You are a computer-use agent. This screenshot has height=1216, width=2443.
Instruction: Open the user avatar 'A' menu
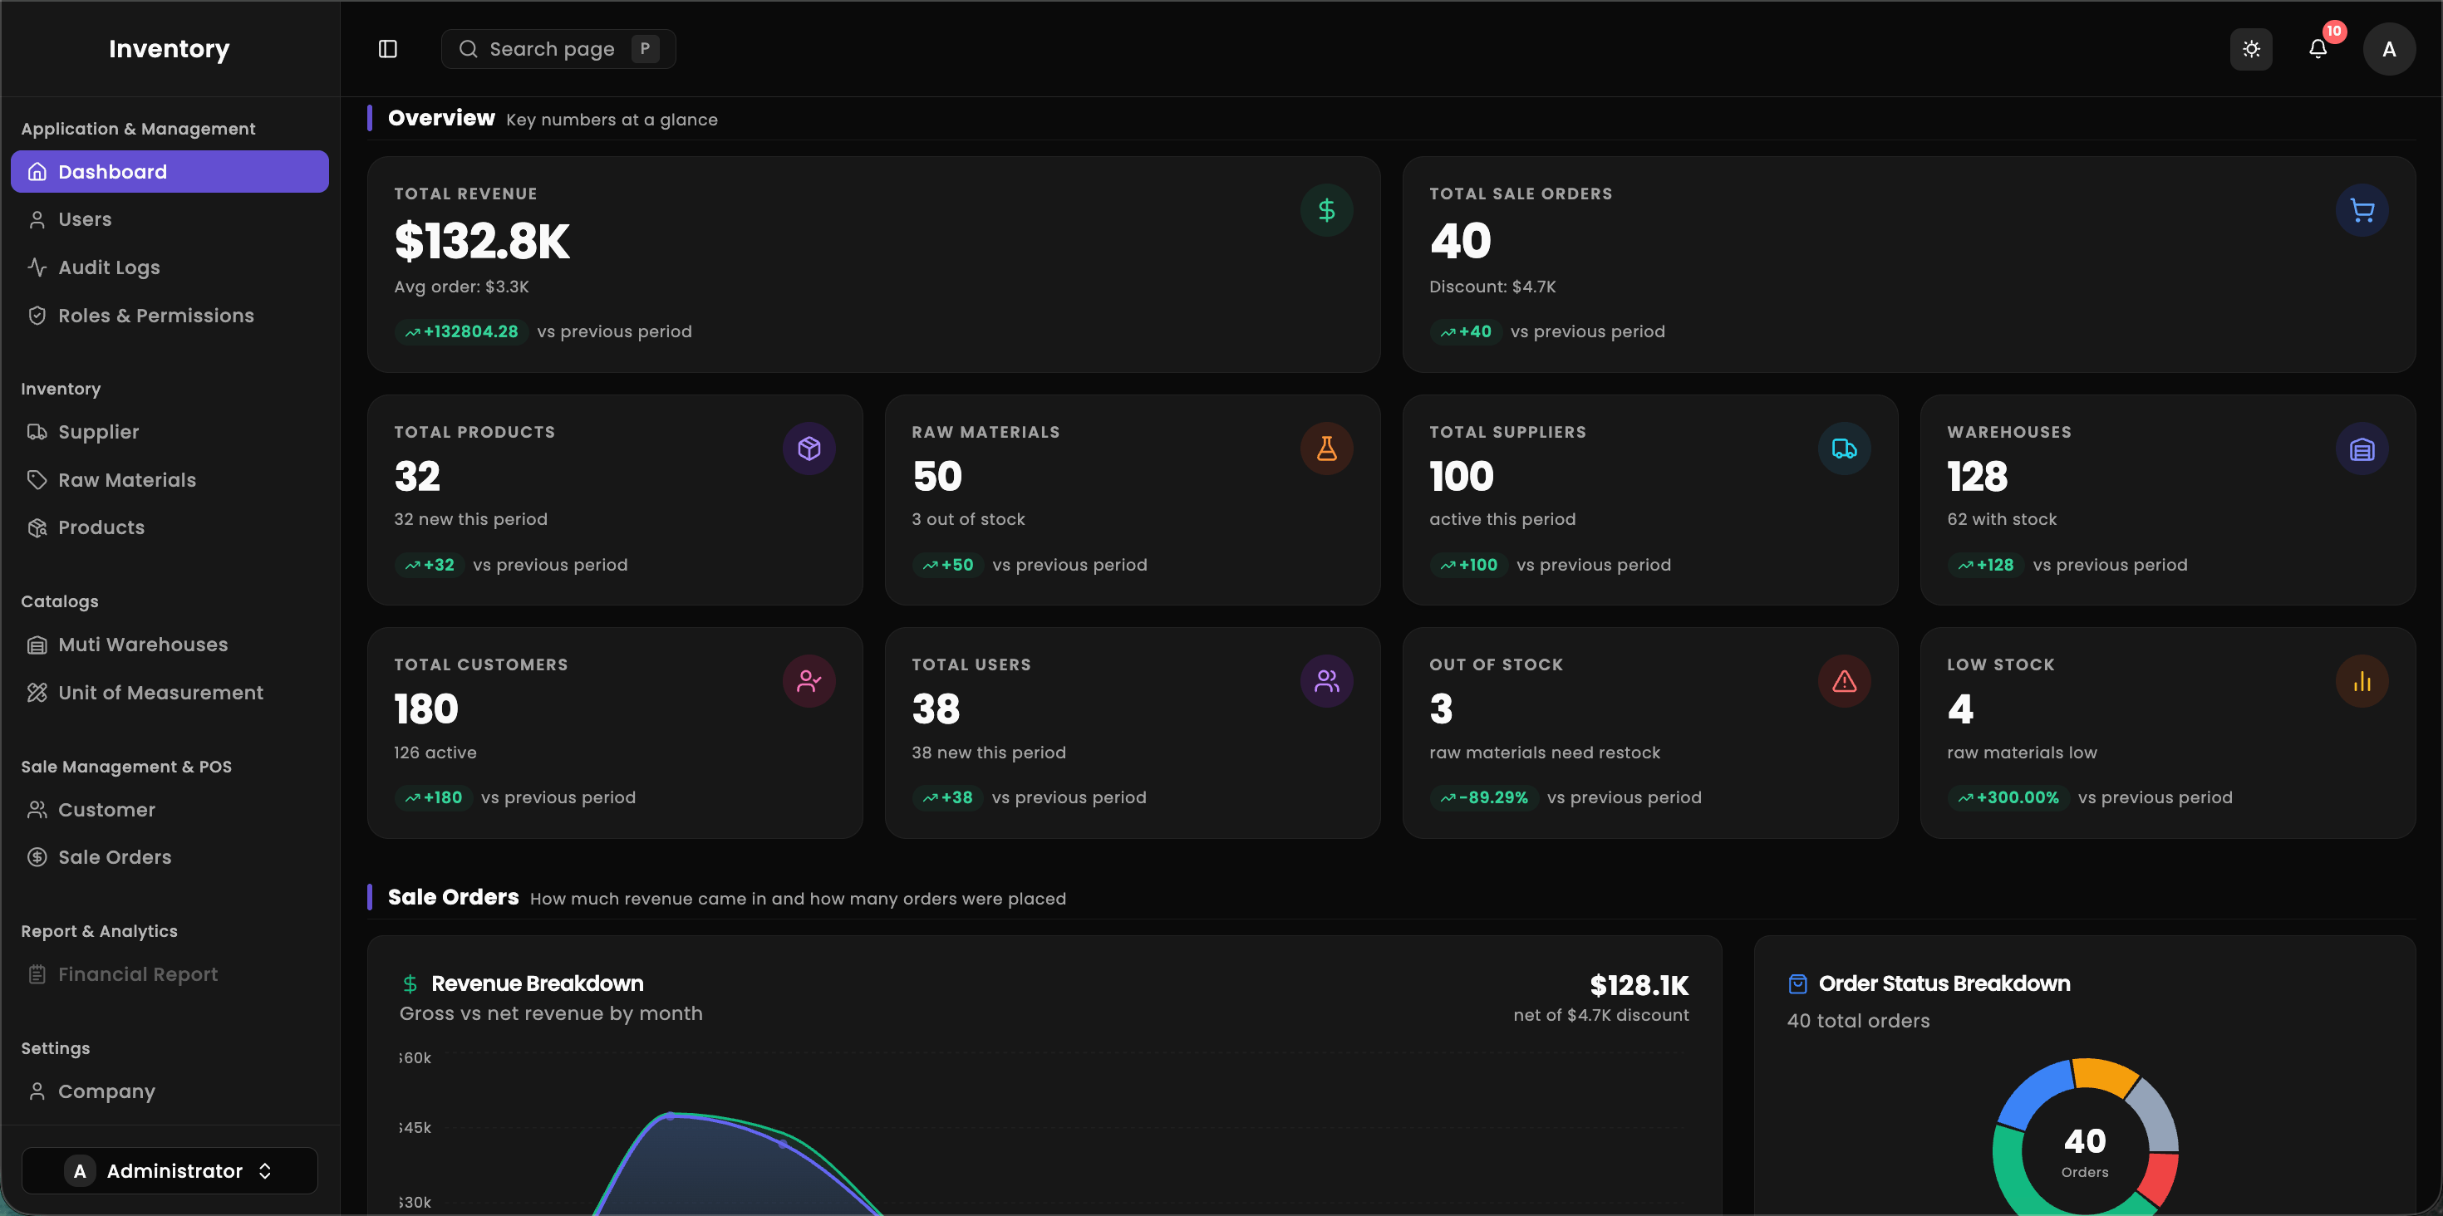click(2389, 49)
